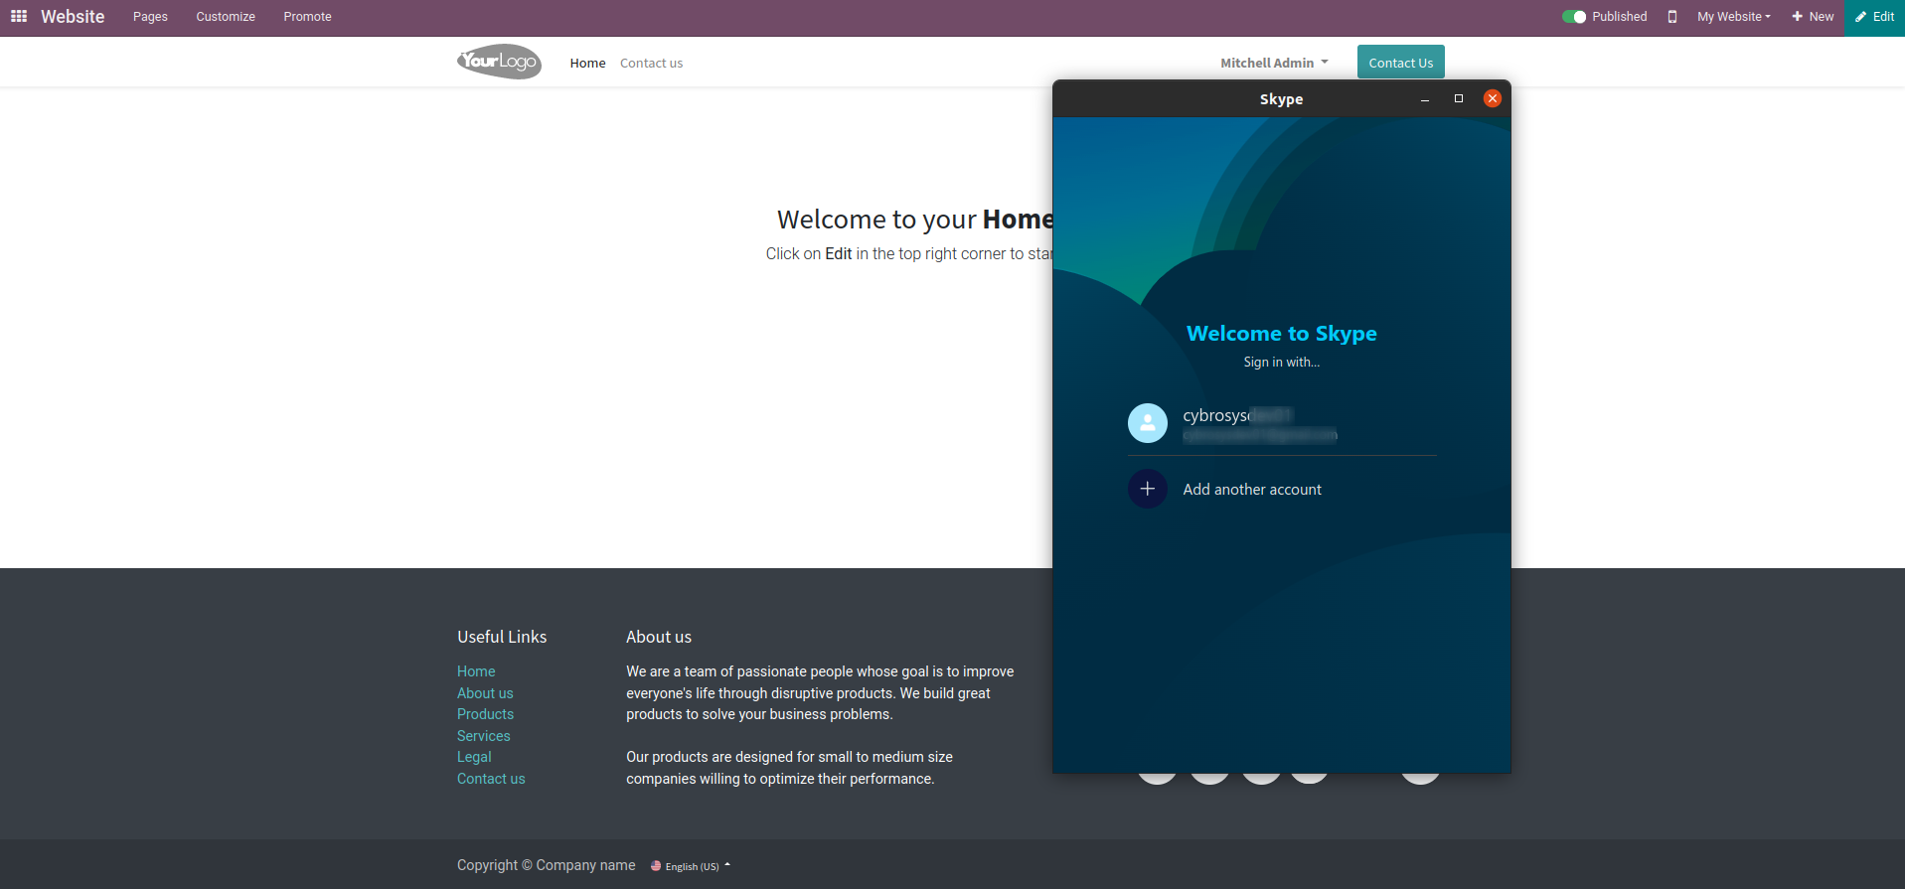Follow the Contact us footer link
Image resolution: width=1905 pixels, height=889 pixels.
pyautogui.click(x=491, y=779)
